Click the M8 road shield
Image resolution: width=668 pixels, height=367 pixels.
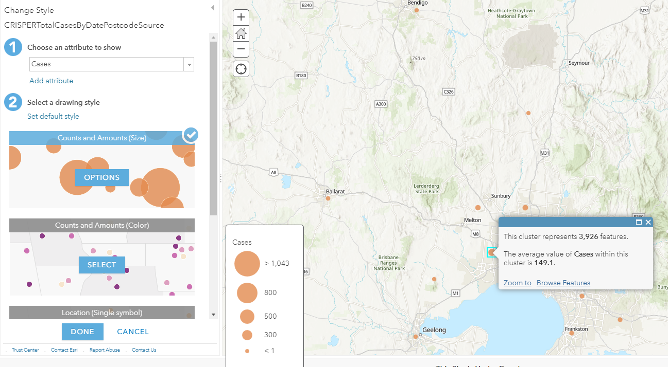(474, 234)
